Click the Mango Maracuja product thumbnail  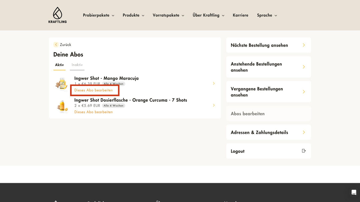pyautogui.click(x=62, y=83)
